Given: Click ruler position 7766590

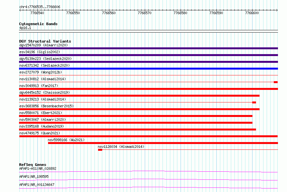Looking at the screenshot, I should tap(216, 13).
